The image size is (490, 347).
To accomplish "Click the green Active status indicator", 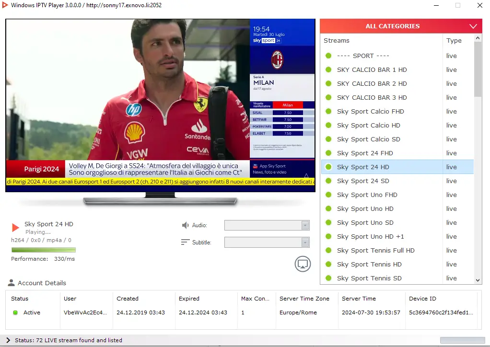I will pos(15,312).
